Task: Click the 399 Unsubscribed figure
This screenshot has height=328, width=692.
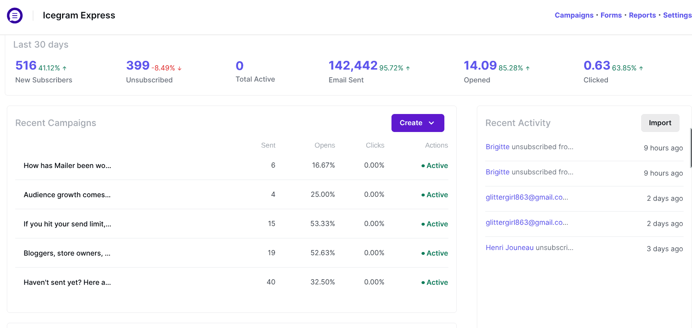Action: [138, 66]
